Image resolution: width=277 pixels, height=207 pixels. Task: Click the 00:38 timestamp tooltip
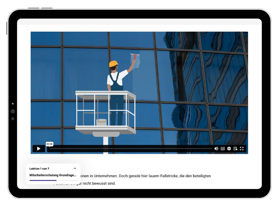pos(49,144)
